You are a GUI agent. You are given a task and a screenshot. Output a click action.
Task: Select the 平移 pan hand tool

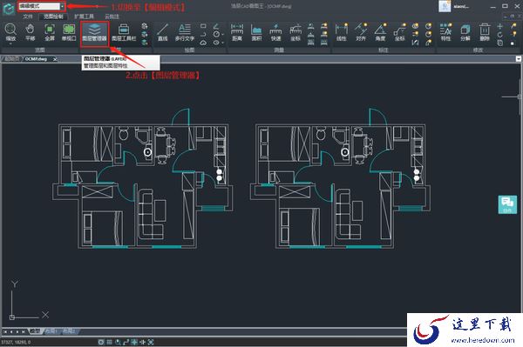[x=31, y=32]
